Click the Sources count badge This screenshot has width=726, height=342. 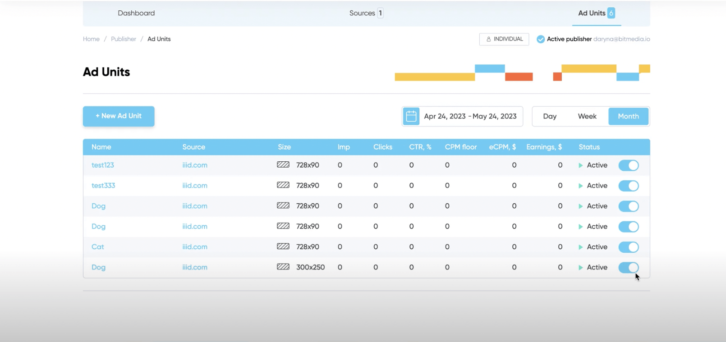pyautogui.click(x=380, y=13)
